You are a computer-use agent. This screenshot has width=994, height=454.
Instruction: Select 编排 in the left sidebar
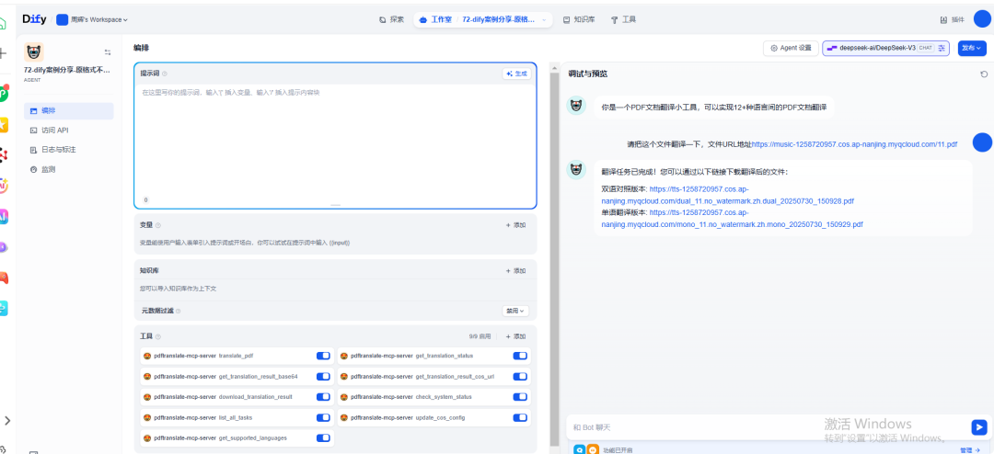pos(68,111)
